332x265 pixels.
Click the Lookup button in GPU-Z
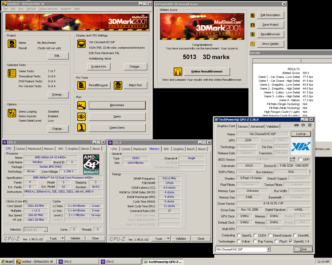[x=301, y=134]
